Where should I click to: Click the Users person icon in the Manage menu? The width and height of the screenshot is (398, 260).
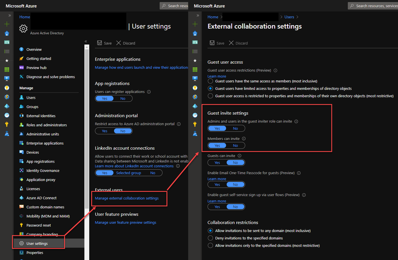click(22, 98)
